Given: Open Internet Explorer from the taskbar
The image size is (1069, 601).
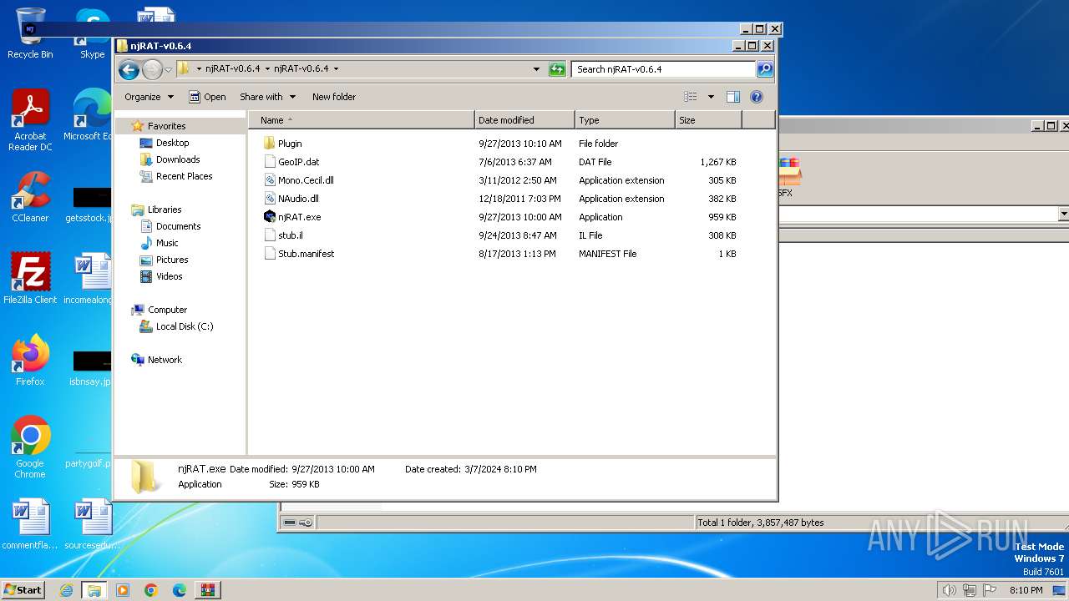Looking at the screenshot, I should click(66, 590).
